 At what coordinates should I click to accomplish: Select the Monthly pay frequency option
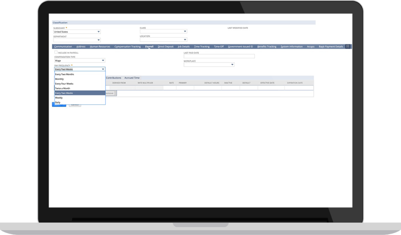click(80, 79)
